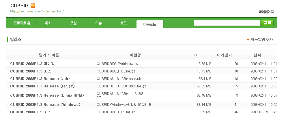Image resolution: width=288 pixels, height=113 pixels.
Task: Open the 포럼 tab
Action: pos(73,23)
